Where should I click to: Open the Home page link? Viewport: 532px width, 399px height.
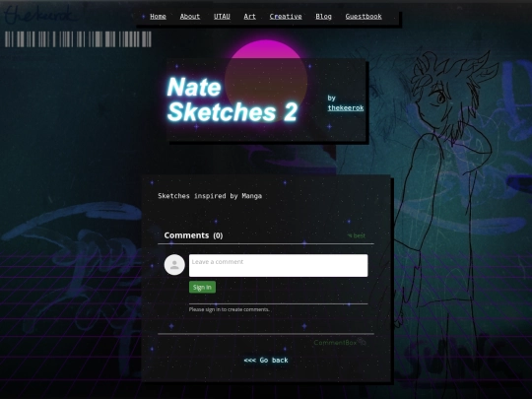point(158,17)
